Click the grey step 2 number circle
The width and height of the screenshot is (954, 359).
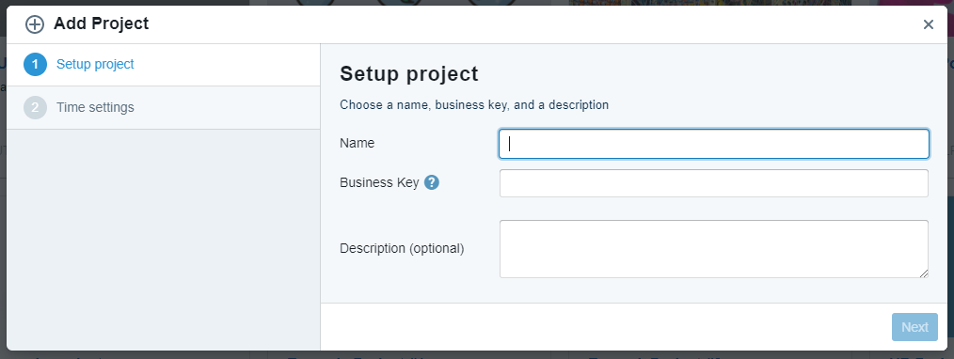36,107
